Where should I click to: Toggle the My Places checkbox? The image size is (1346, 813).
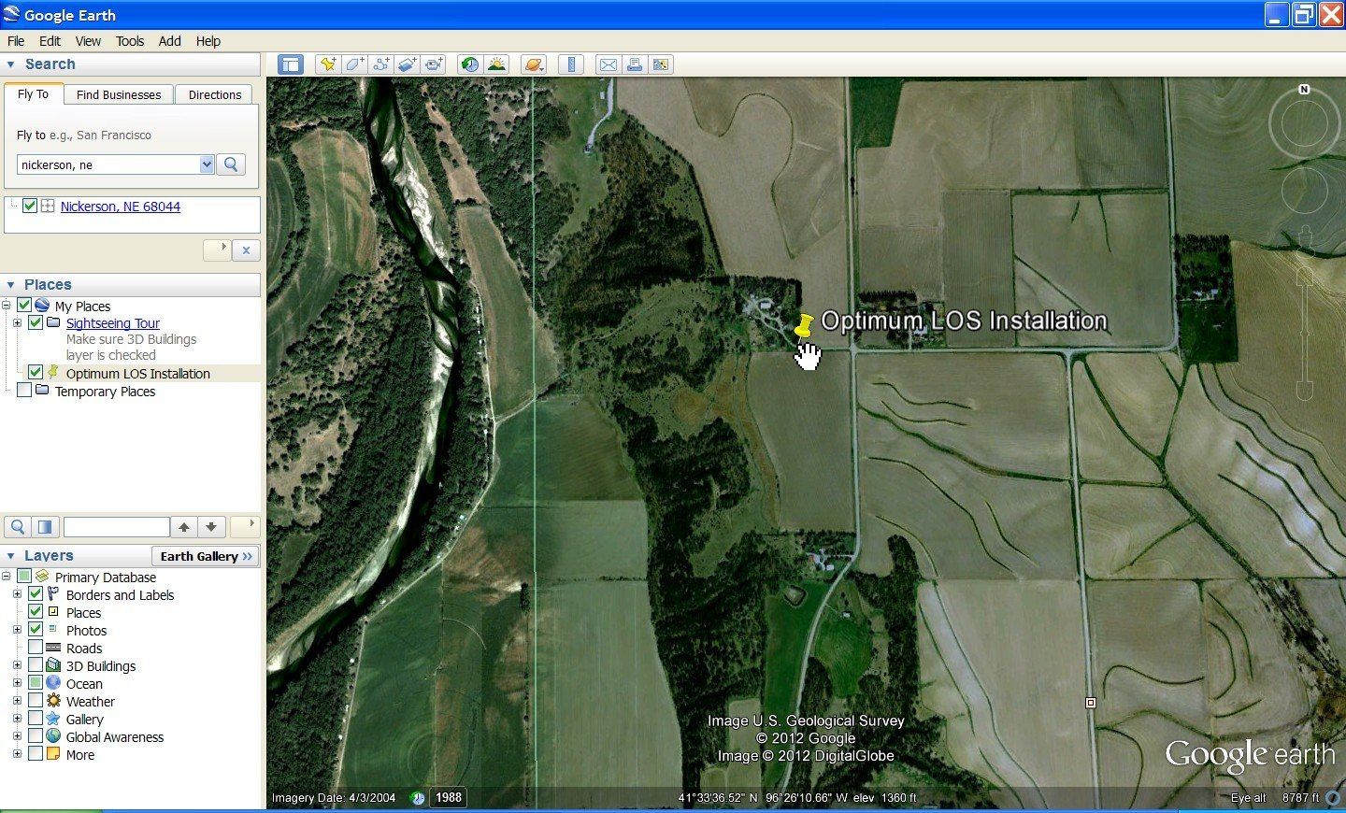(24, 305)
